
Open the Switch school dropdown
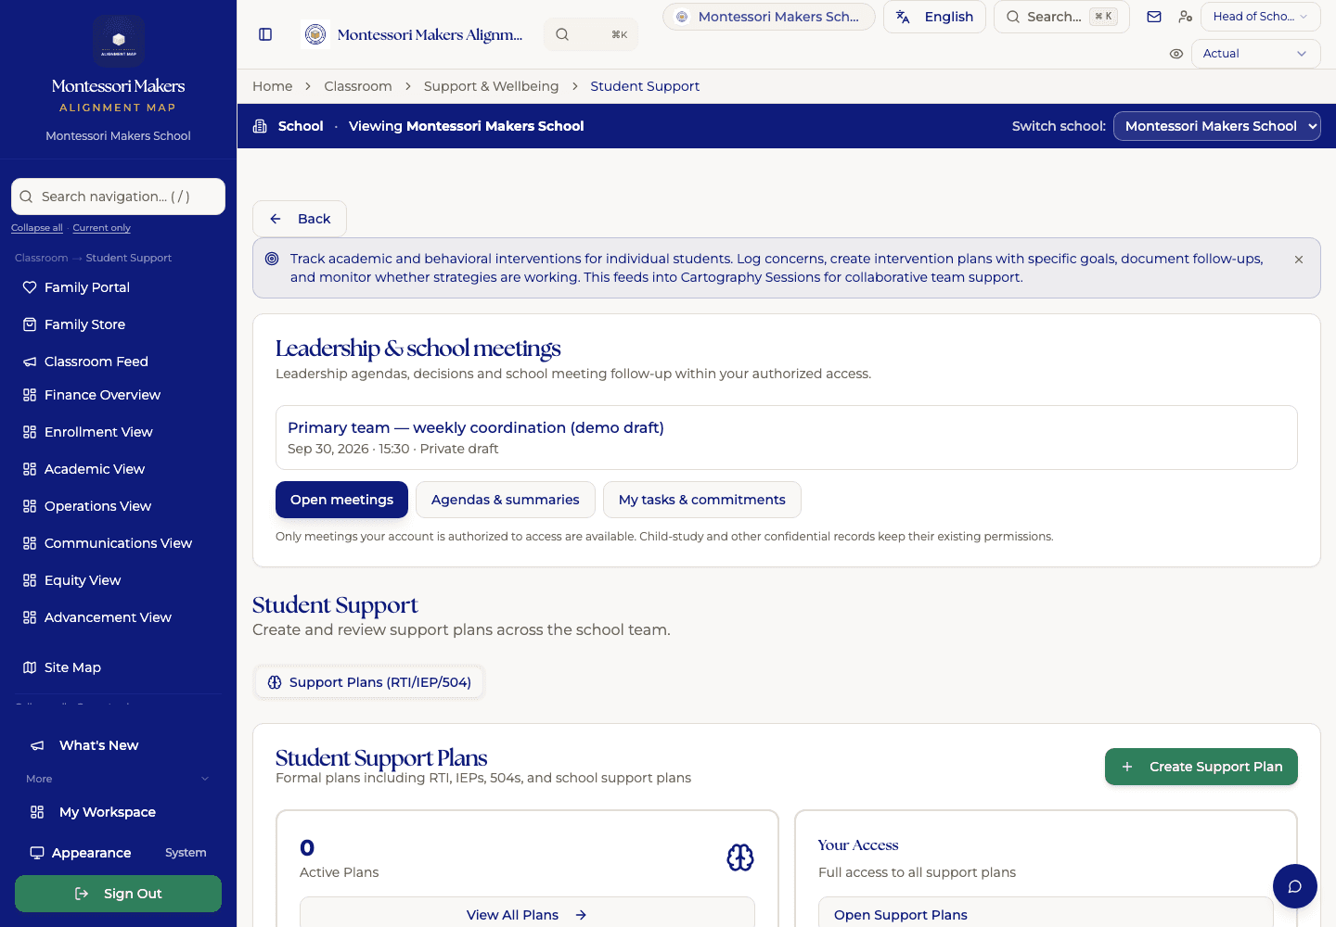1216,126
